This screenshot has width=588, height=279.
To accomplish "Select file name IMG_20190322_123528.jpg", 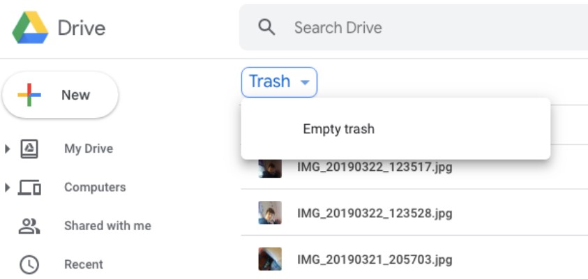I will [375, 213].
